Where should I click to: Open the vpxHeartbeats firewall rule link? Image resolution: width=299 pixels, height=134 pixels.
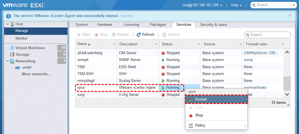255,88
